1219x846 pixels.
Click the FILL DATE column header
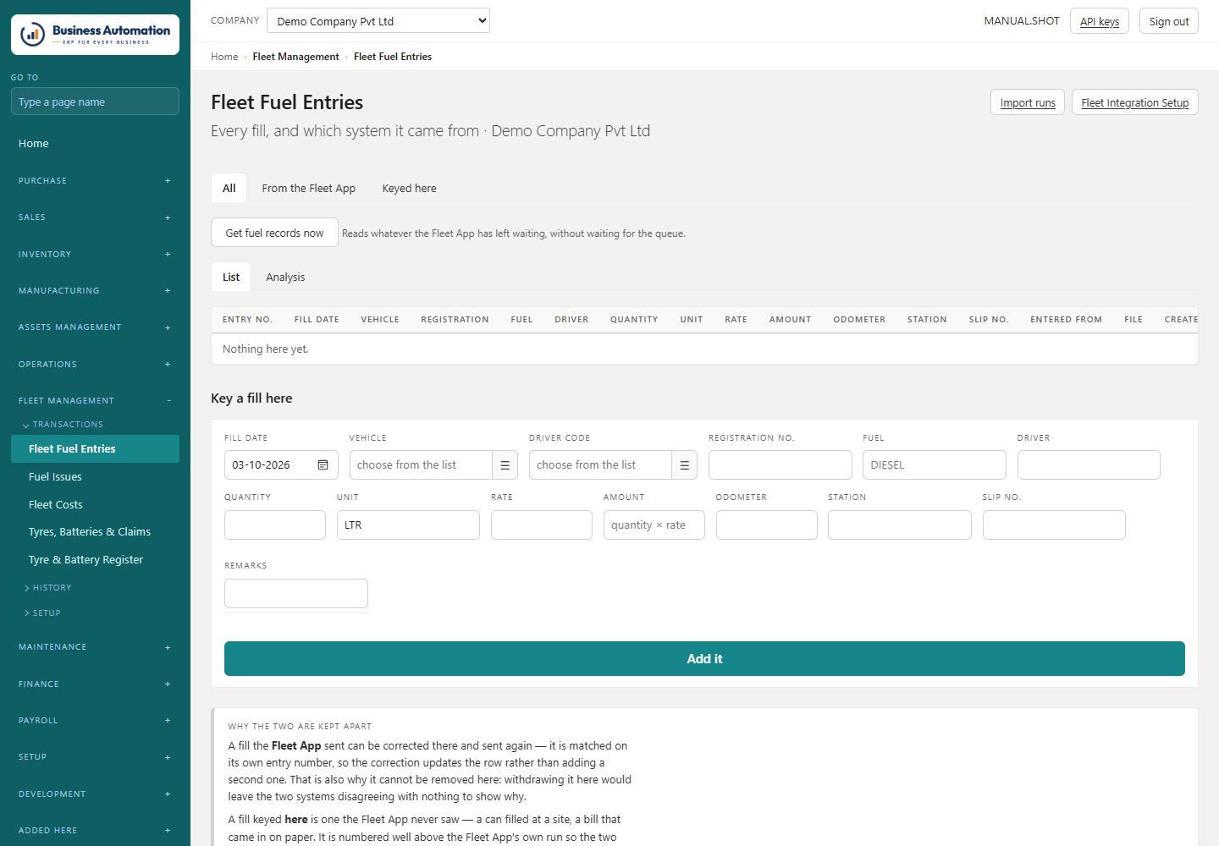click(317, 320)
